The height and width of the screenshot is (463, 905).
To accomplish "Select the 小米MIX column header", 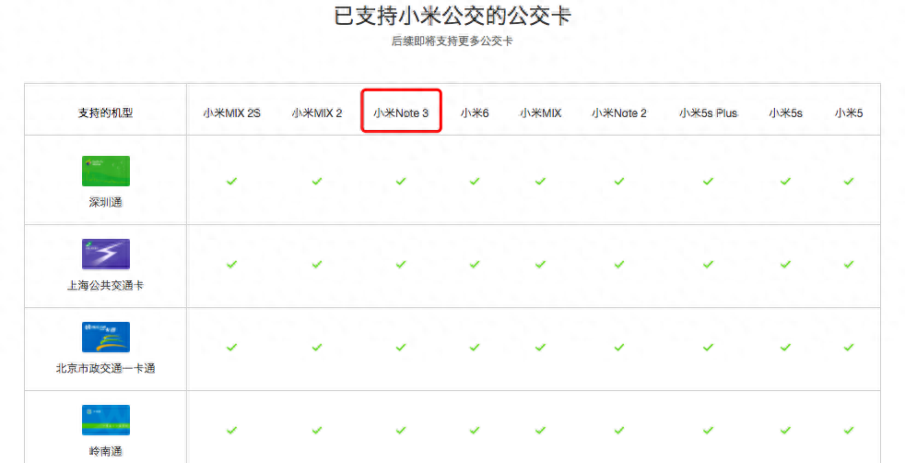I will click(540, 113).
